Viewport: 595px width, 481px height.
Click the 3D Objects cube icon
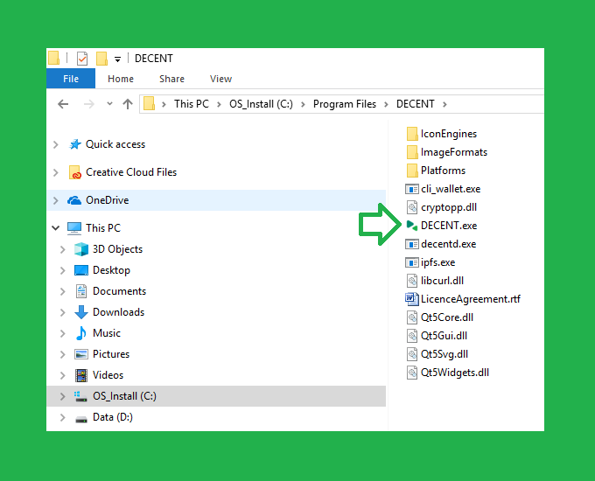coord(81,249)
